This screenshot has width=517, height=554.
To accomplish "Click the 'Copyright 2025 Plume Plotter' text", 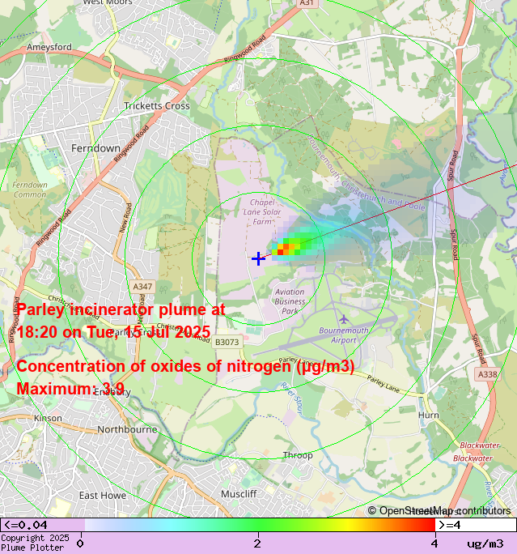I will click(35, 543).
